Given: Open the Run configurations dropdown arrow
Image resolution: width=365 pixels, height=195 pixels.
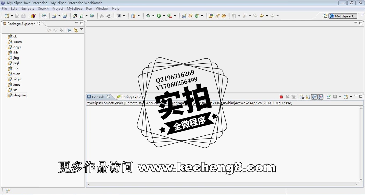Looking at the screenshot, I should coord(164,16).
